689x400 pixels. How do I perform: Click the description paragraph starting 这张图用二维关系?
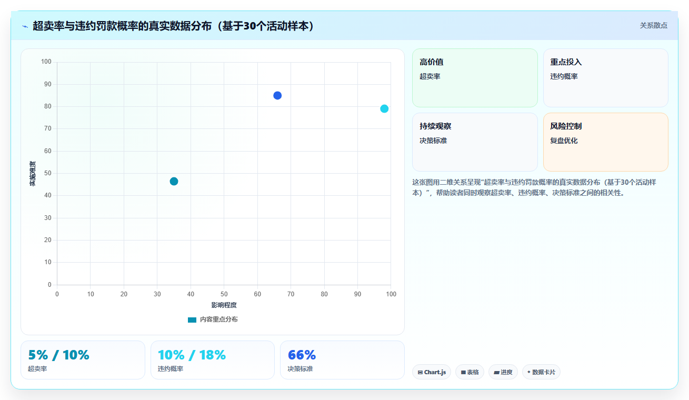click(x=535, y=187)
